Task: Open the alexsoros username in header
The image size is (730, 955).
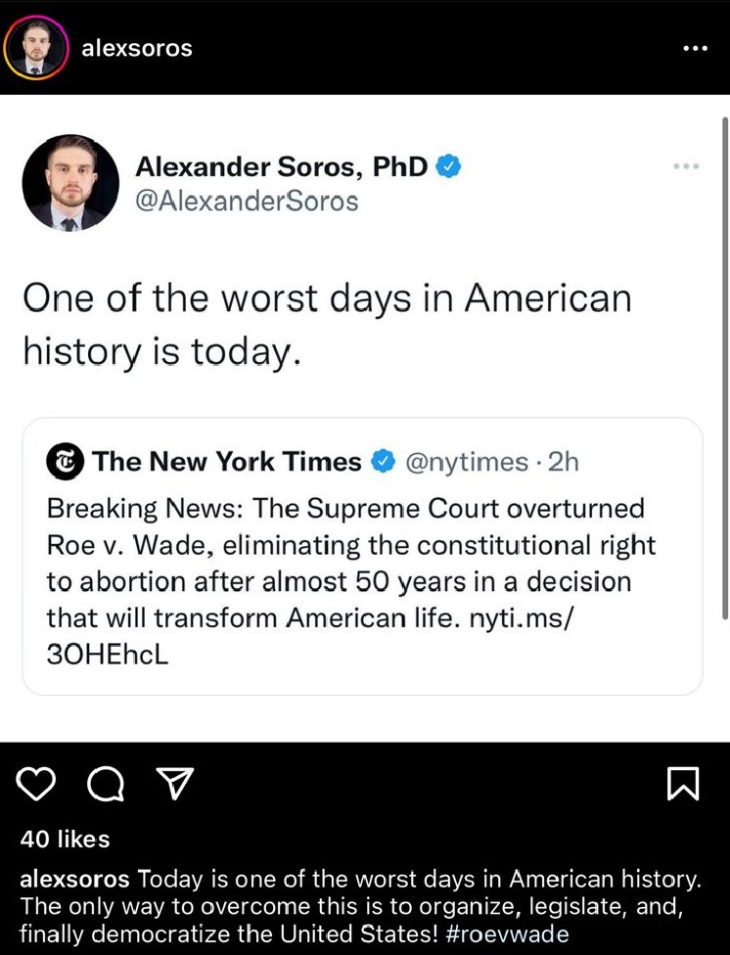Action: (x=137, y=49)
